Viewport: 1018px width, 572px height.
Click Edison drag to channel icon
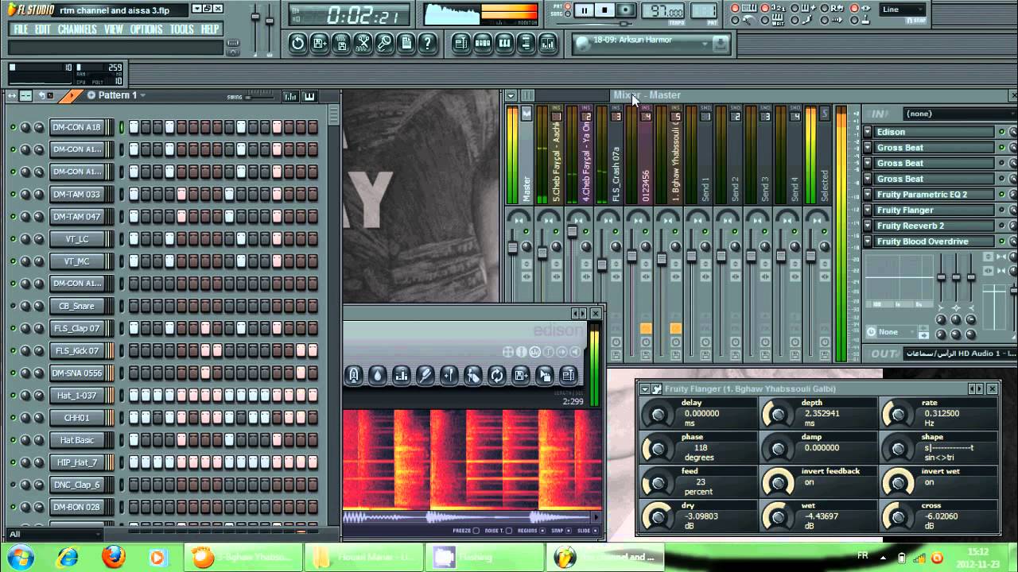545,375
